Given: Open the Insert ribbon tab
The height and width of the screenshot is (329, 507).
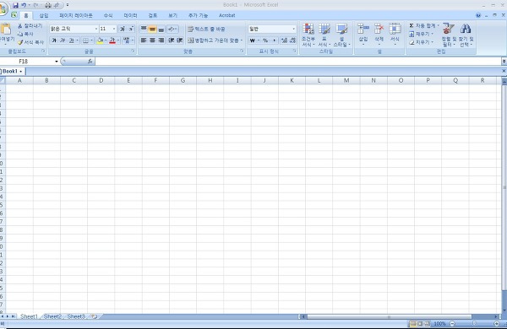Looking at the screenshot, I should [44, 15].
